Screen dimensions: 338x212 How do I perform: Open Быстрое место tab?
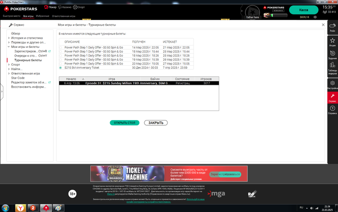click(x=12, y=16)
